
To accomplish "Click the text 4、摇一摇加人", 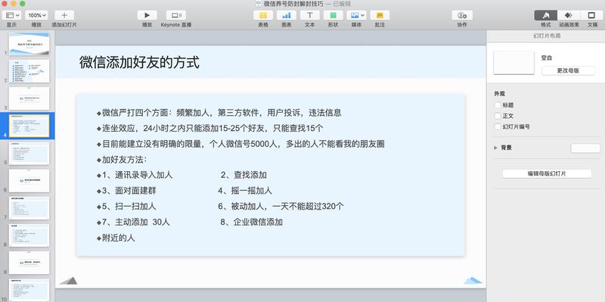I will [x=245, y=191].
